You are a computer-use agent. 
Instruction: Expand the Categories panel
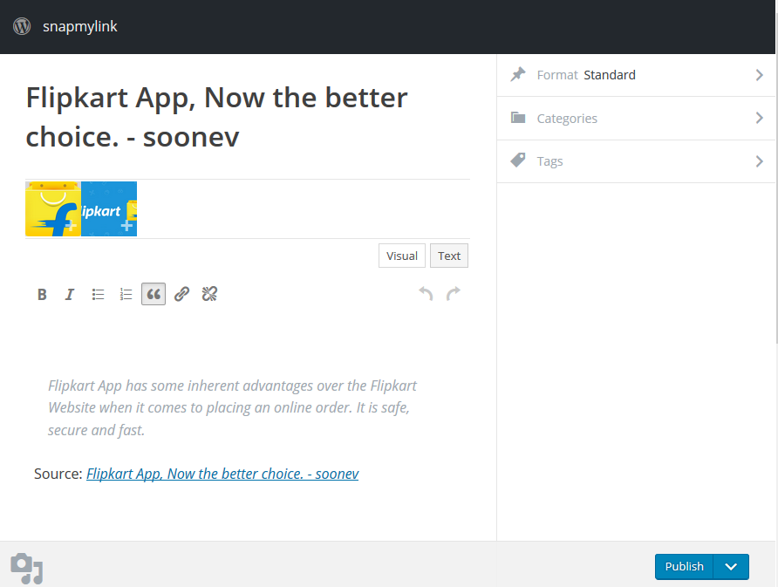coord(636,118)
